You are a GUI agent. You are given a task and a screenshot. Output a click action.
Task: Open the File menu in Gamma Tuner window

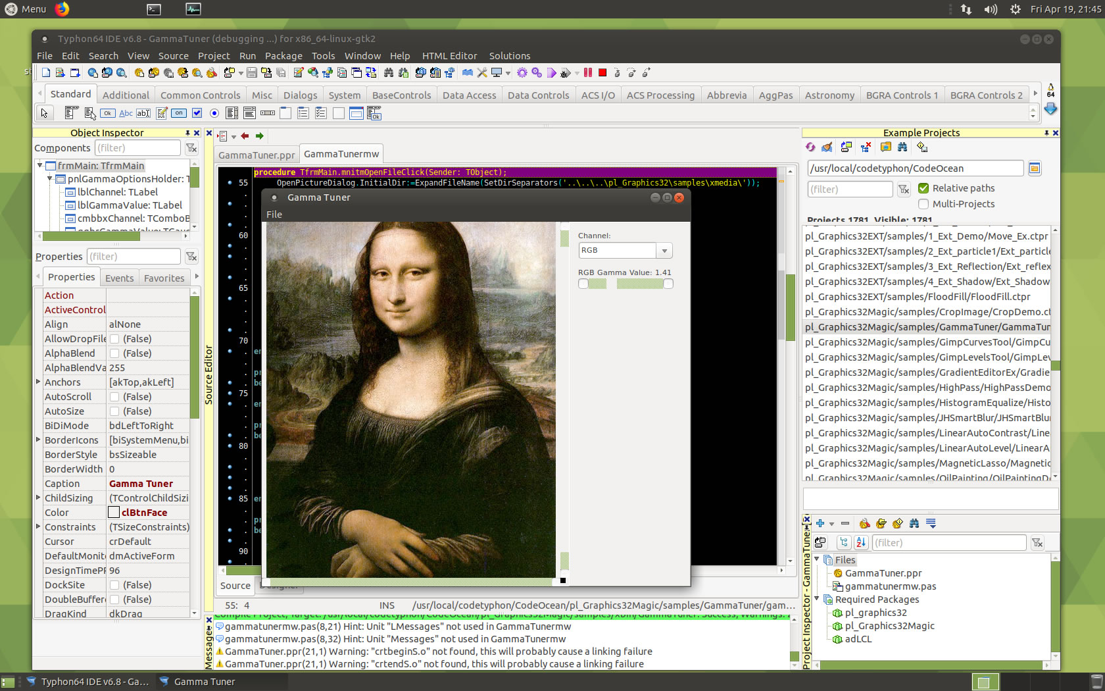(274, 215)
